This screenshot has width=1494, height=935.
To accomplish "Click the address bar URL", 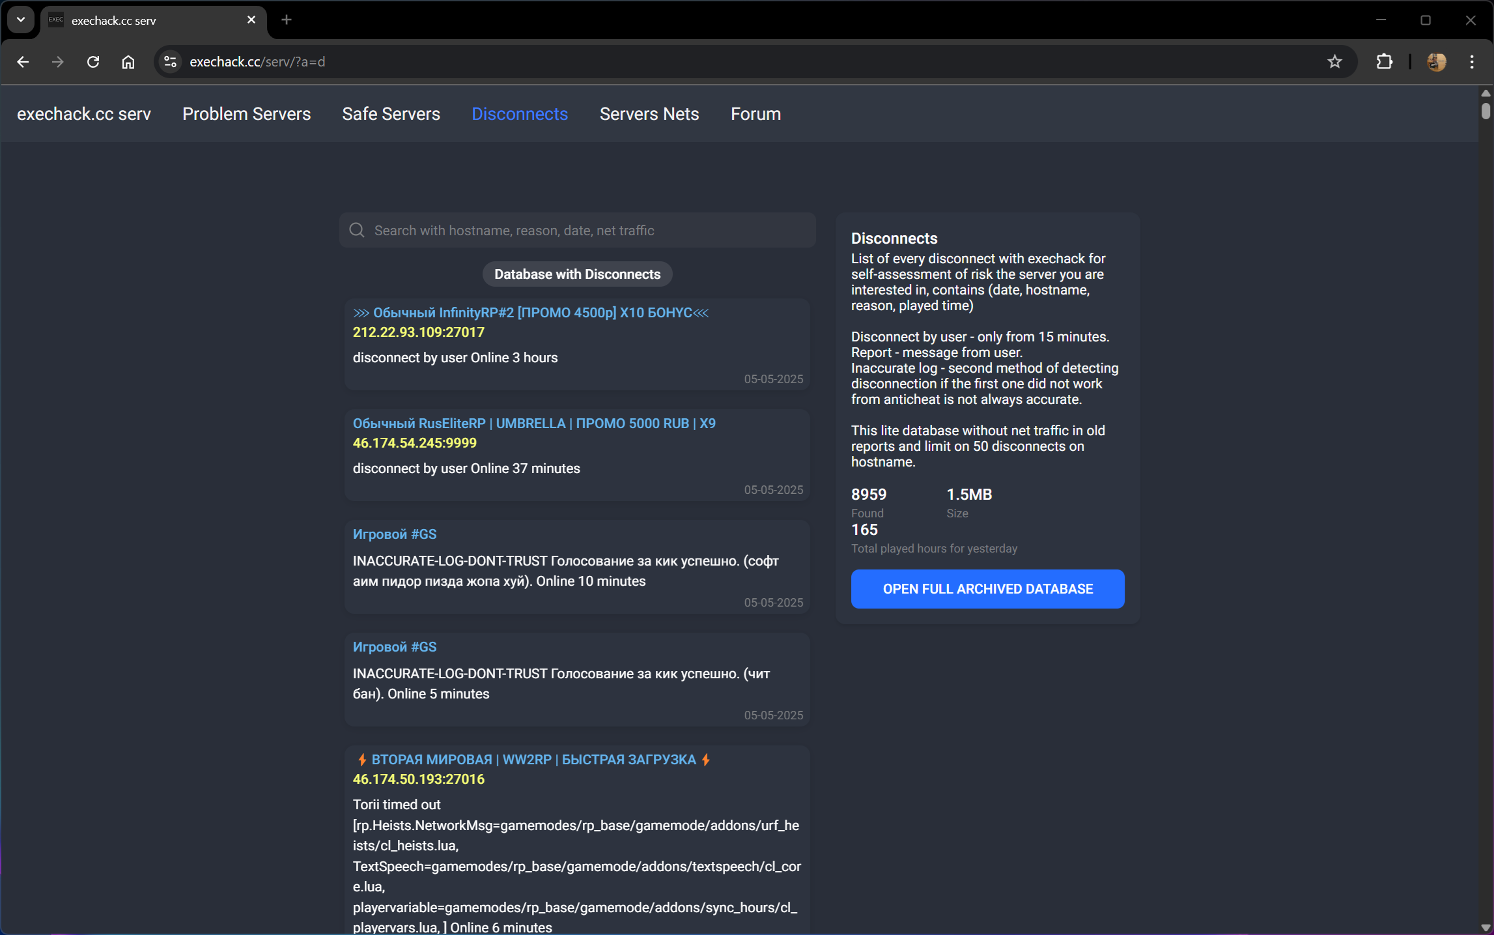I will 257,62.
